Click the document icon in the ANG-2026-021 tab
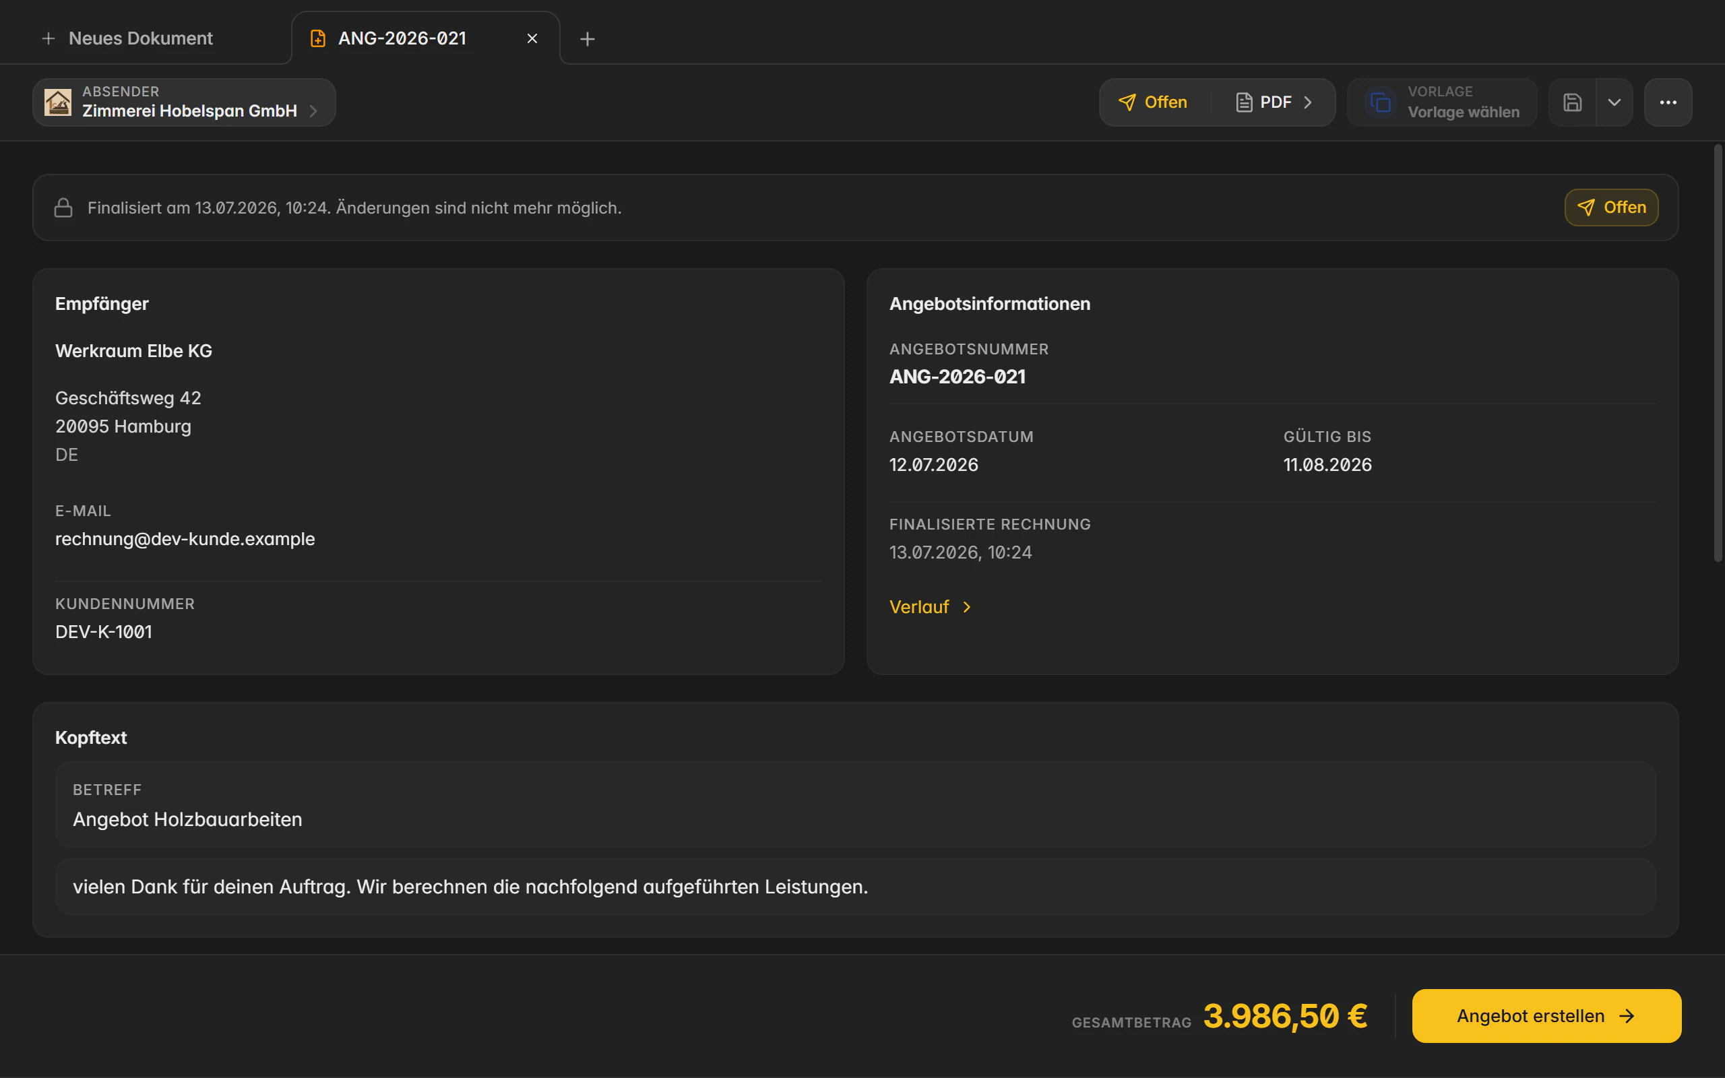The height and width of the screenshot is (1078, 1725). coord(318,38)
